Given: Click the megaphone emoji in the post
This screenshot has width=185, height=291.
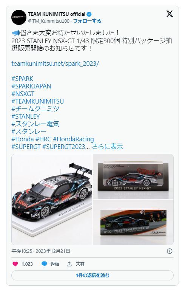Looking at the screenshot, I should pos(15,33).
